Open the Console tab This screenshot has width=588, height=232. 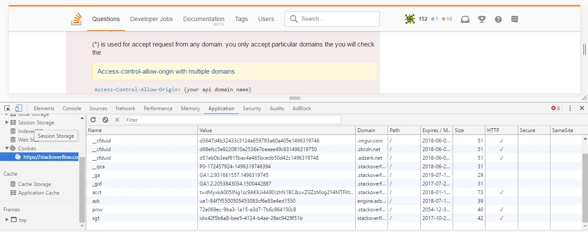[x=72, y=108]
